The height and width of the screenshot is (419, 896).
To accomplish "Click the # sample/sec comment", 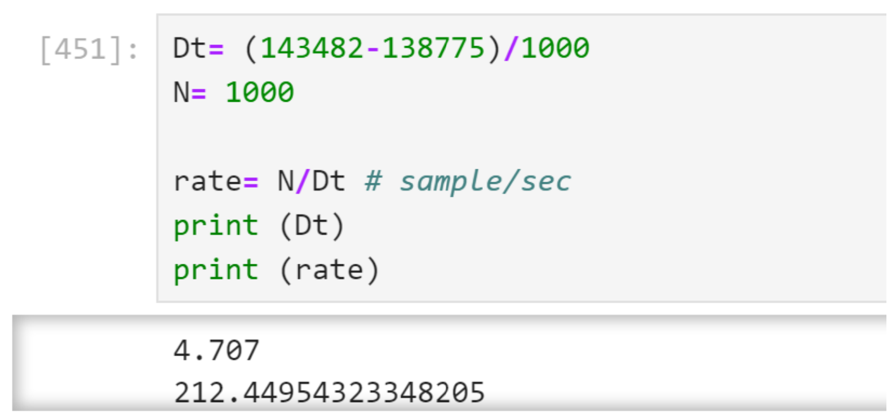I will pyautogui.click(x=468, y=182).
